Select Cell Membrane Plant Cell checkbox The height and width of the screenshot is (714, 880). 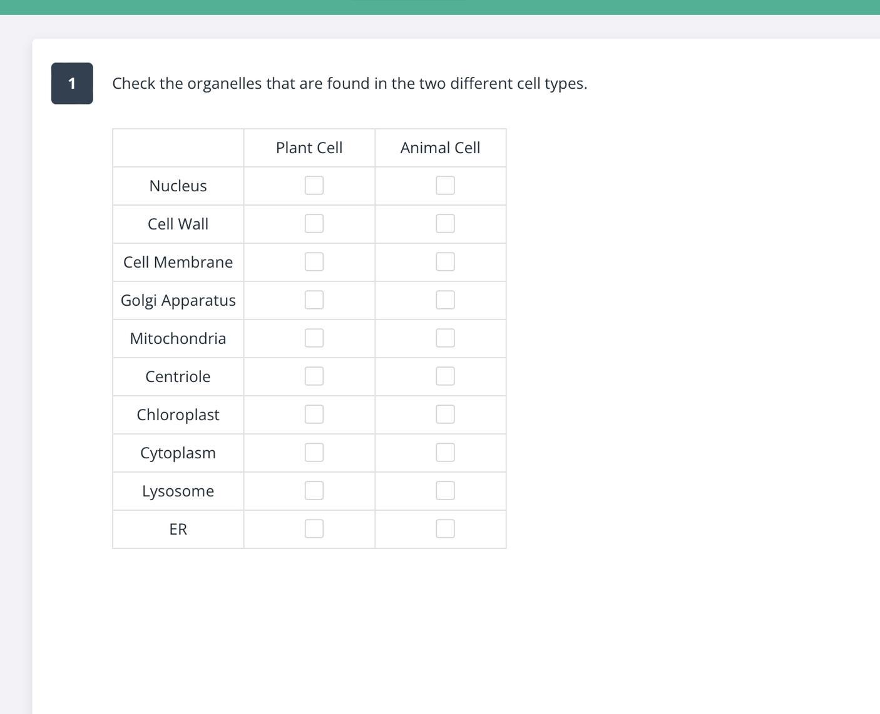(x=314, y=262)
